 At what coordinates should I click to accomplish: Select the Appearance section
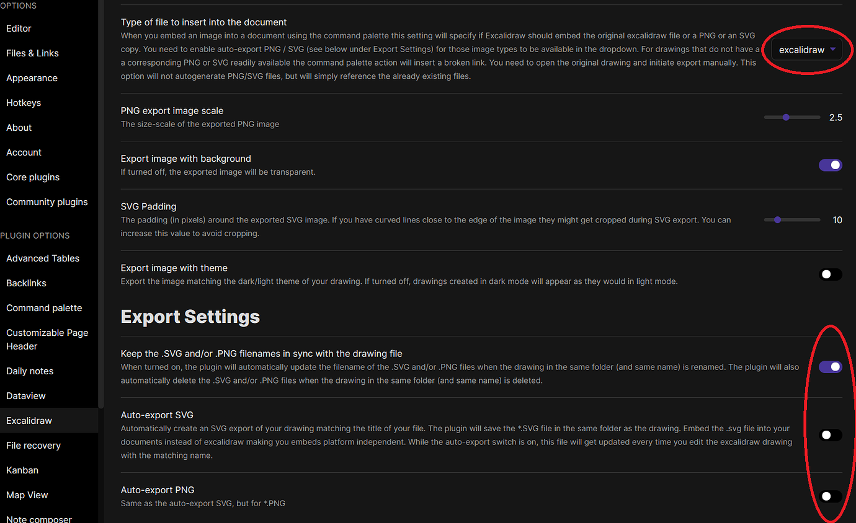pyautogui.click(x=32, y=77)
